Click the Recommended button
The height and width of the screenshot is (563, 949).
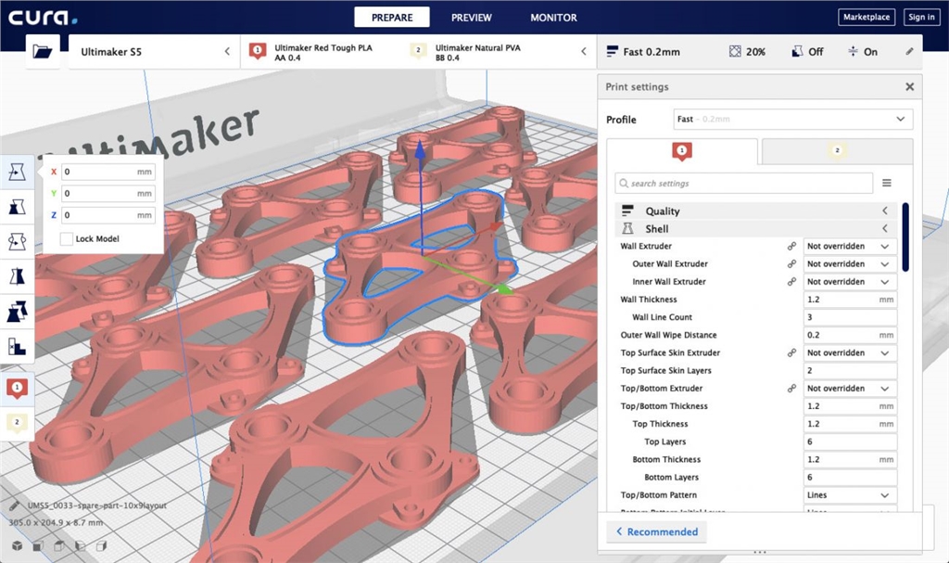[x=656, y=532]
